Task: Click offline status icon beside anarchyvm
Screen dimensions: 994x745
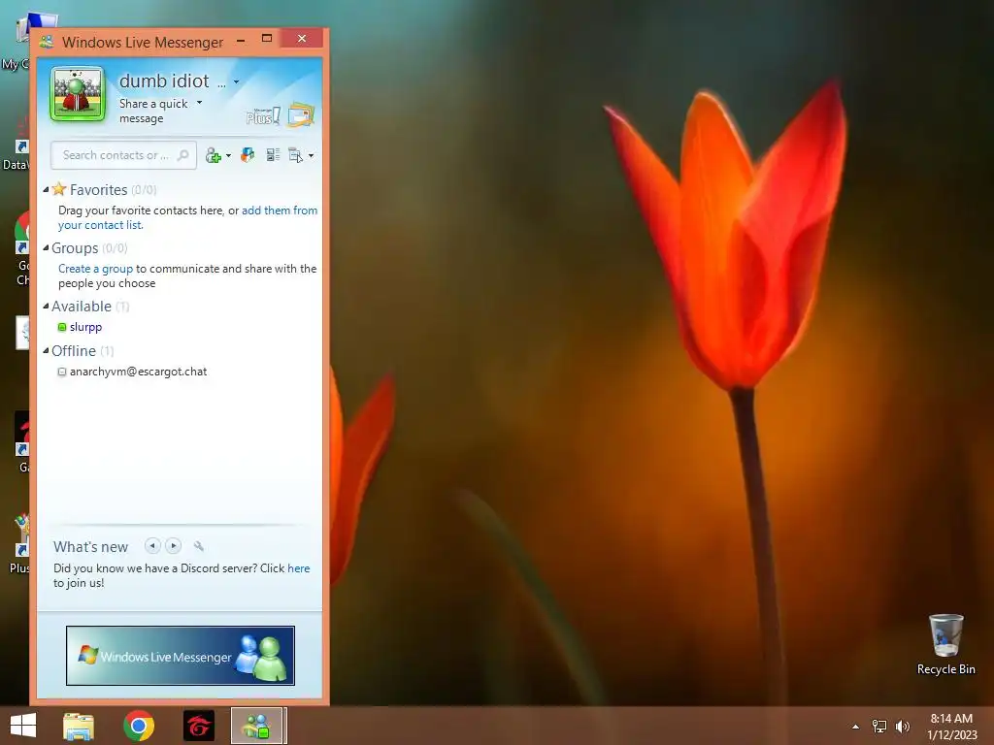Action: click(x=62, y=372)
